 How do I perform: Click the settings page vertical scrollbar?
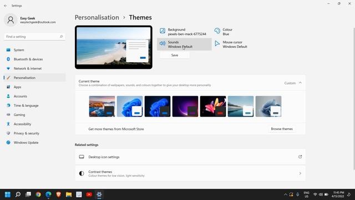[354, 99]
